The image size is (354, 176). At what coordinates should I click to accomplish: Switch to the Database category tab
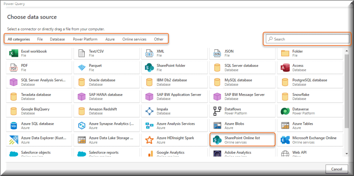57,39
